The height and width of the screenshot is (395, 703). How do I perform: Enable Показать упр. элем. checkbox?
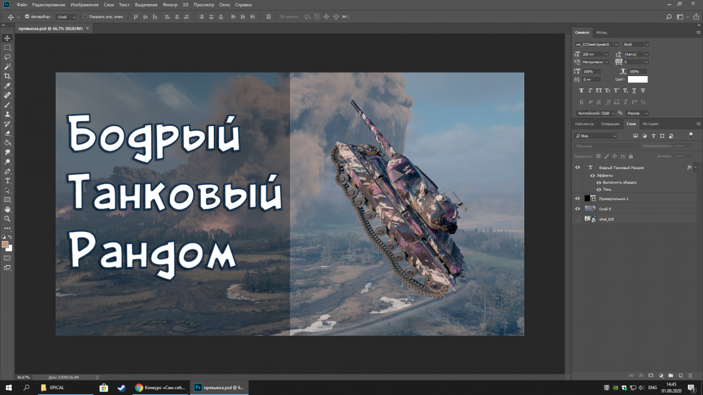tap(85, 16)
